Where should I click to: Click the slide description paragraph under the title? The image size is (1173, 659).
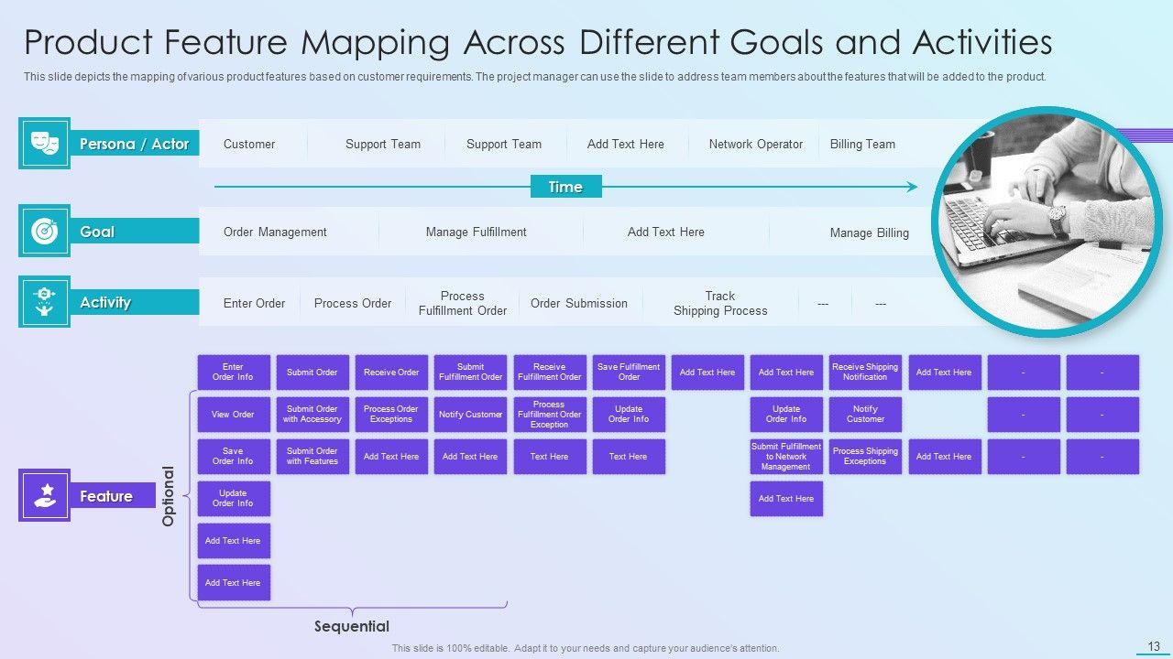pyautogui.click(x=535, y=77)
